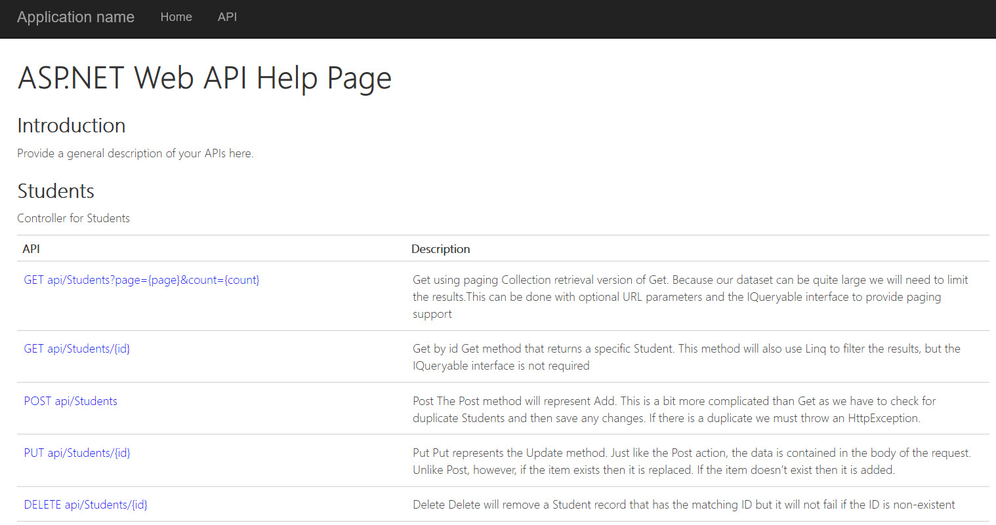996x525 pixels.
Task: Click the API column header
Action: (x=31, y=249)
